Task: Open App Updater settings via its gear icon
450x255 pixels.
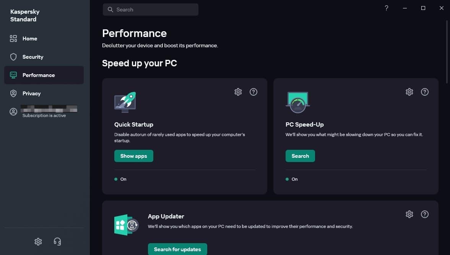Action: coord(409,214)
